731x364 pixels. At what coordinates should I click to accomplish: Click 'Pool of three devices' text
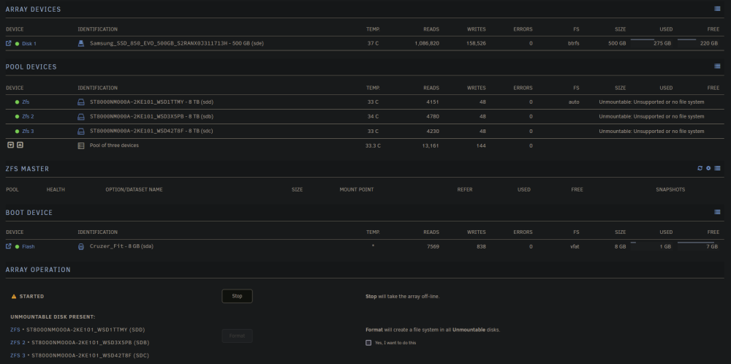(x=114, y=145)
